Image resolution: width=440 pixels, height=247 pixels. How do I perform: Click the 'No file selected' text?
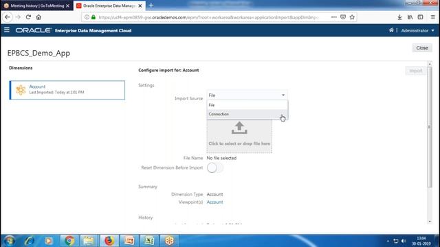pyautogui.click(x=221, y=158)
